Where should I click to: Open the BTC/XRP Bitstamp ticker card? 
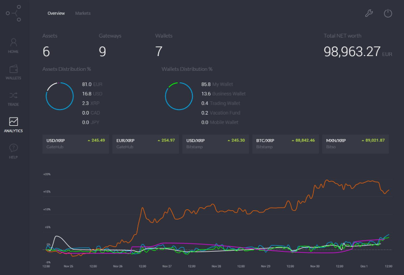tap(286, 144)
